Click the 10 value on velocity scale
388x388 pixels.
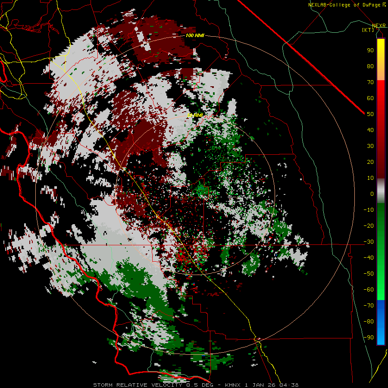pyautogui.click(x=370, y=178)
